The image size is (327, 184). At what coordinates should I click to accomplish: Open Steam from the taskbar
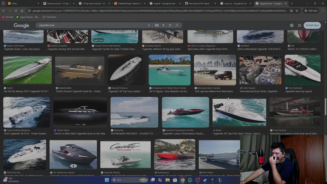click(x=205, y=180)
